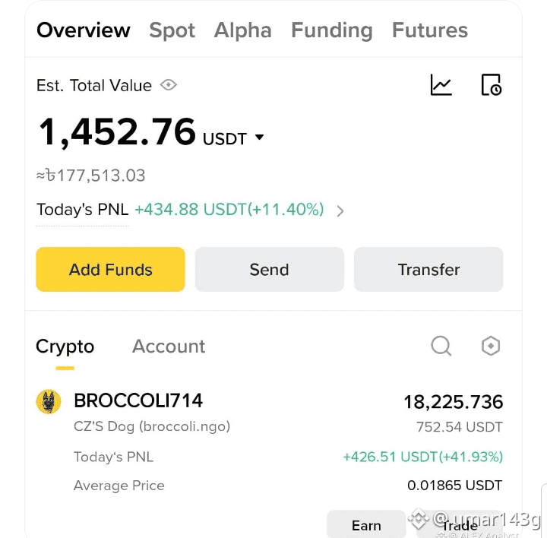
Task: Click the Transfer button
Action: pos(428,269)
